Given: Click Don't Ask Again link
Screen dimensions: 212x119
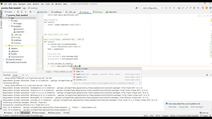Looking at the screenshot, I should coord(197,107).
